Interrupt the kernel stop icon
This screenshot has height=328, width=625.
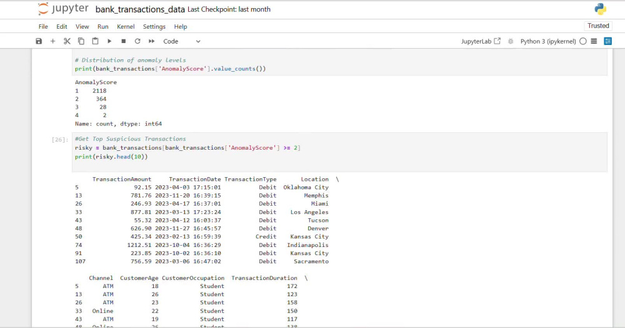click(124, 41)
